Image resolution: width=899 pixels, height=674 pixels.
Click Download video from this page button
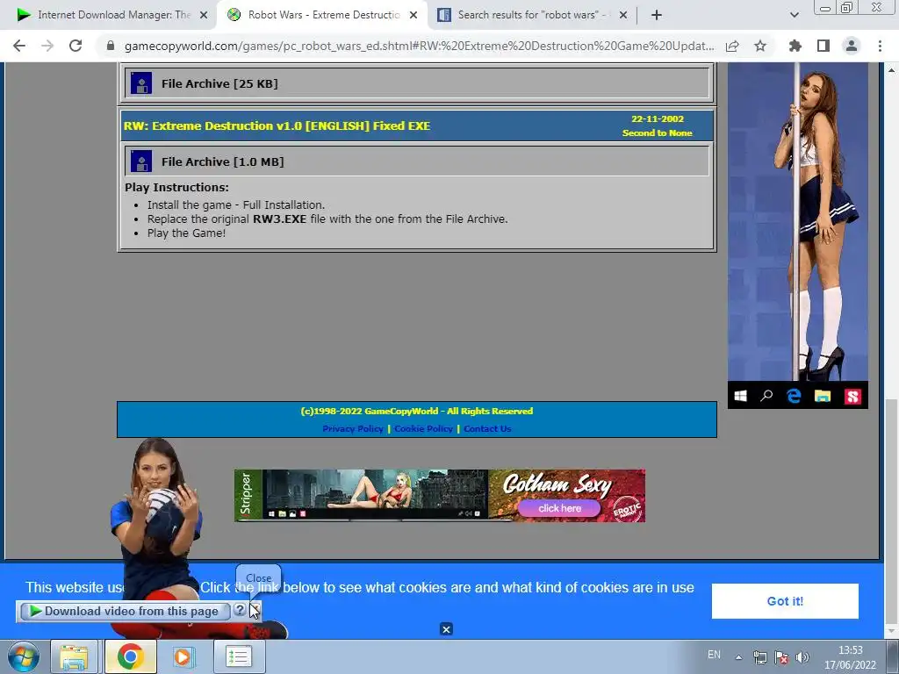point(125,612)
